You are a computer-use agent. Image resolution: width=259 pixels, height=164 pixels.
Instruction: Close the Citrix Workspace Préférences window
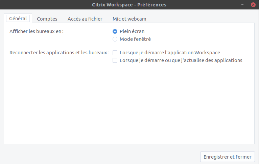(x=253, y=5)
